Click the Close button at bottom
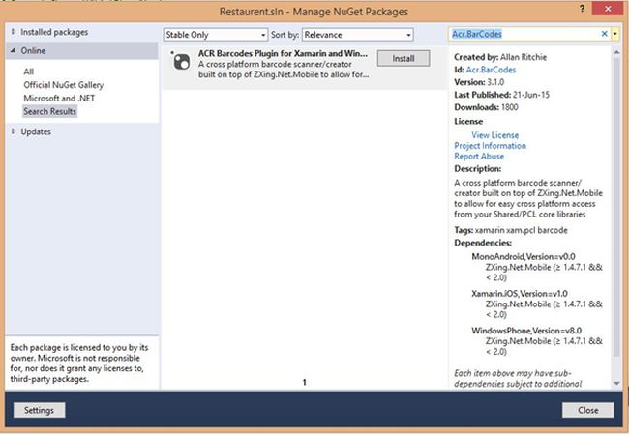 pos(588,410)
